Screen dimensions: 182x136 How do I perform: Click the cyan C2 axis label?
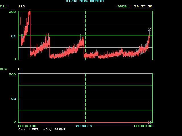pos(13,99)
